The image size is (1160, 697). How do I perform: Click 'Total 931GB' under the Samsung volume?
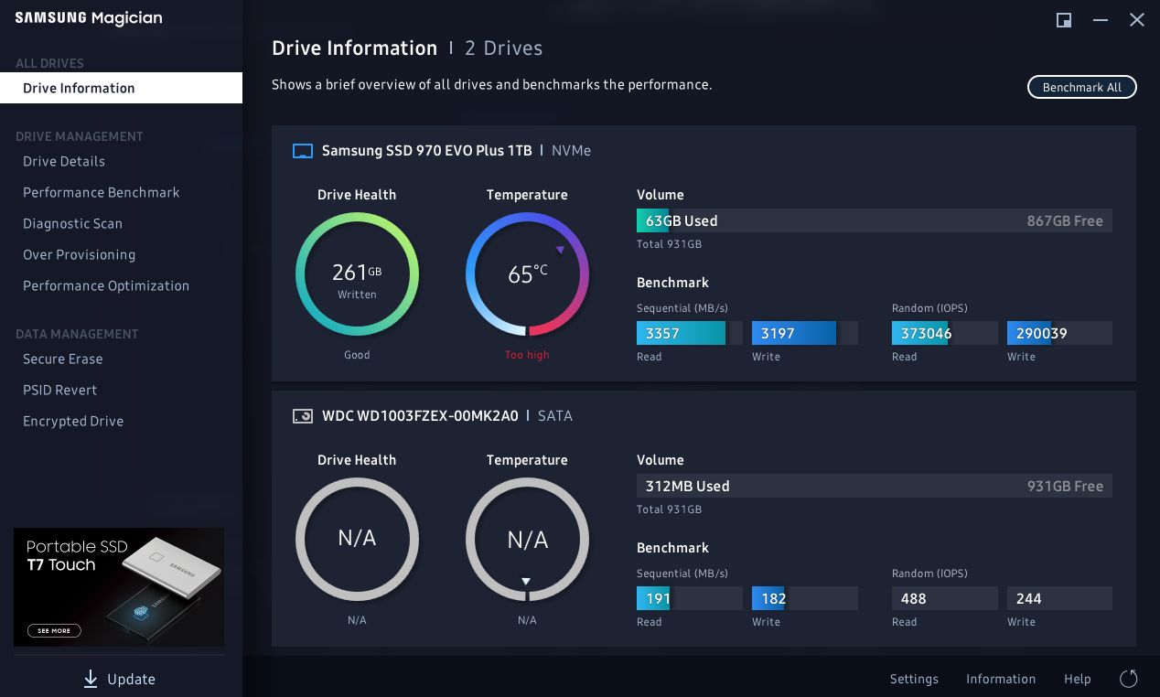(x=669, y=244)
